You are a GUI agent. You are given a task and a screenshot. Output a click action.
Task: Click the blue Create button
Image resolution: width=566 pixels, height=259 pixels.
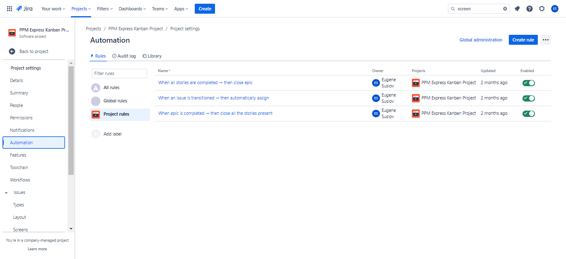pyautogui.click(x=205, y=9)
